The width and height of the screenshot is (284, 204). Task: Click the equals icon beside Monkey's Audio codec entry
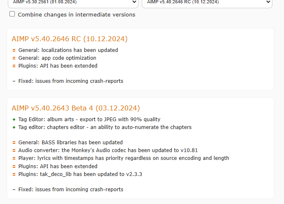click(x=14, y=150)
